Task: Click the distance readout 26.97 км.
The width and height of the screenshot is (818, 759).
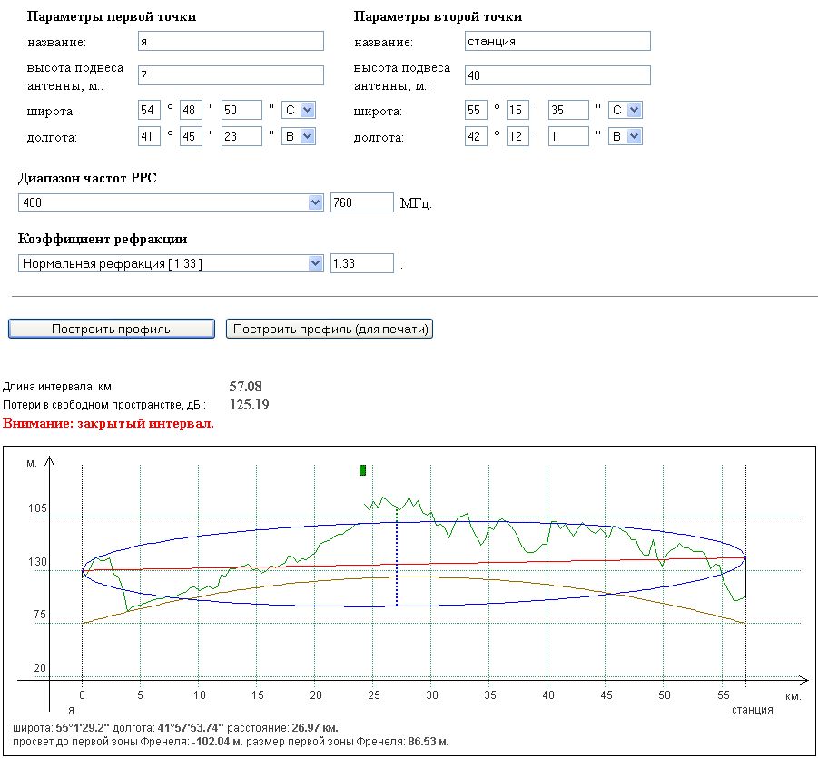Action: pyautogui.click(x=313, y=728)
